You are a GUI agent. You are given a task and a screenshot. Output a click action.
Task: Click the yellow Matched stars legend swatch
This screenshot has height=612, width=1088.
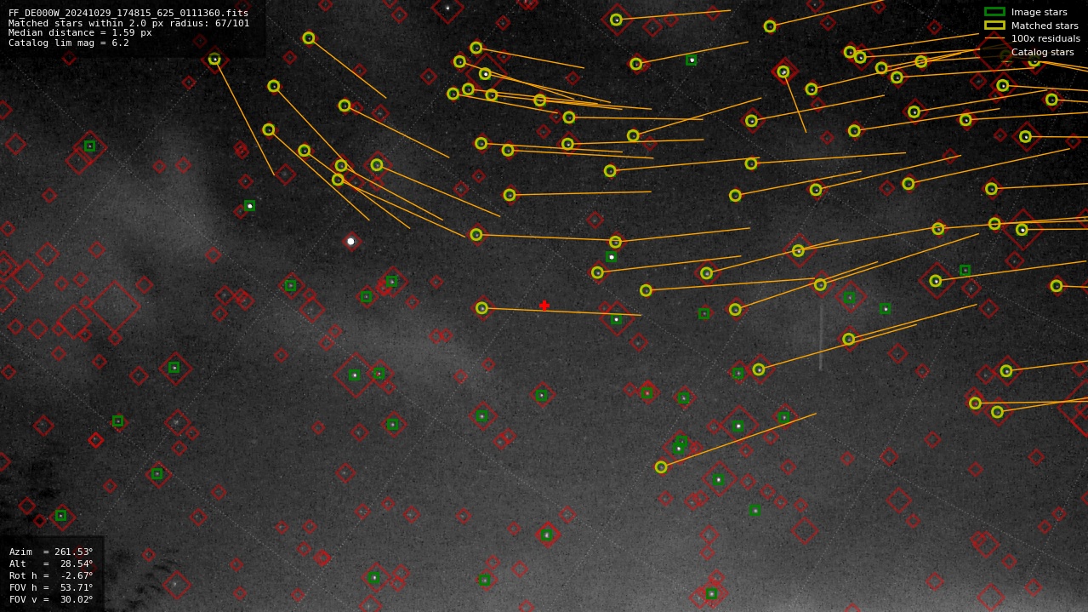[994, 26]
